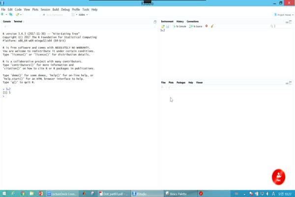Open the workspace panes layout dropdown
This screenshot has width=295, height=197.
click(73, 15)
